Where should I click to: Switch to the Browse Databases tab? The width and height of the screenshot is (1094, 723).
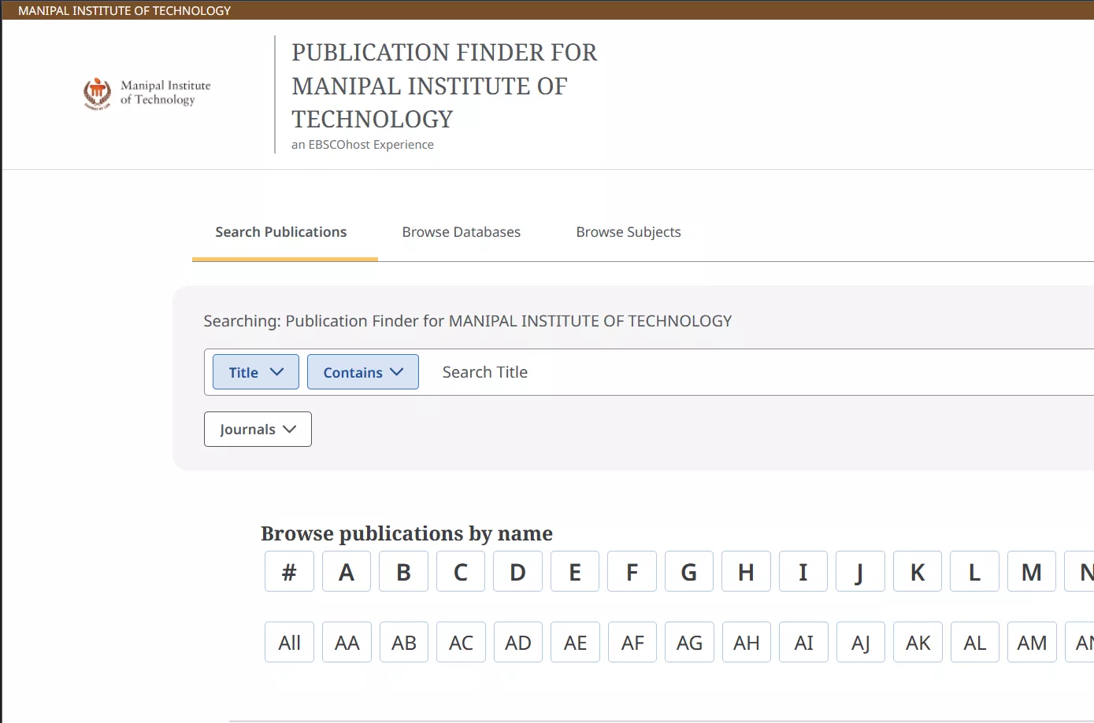pyautogui.click(x=461, y=231)
